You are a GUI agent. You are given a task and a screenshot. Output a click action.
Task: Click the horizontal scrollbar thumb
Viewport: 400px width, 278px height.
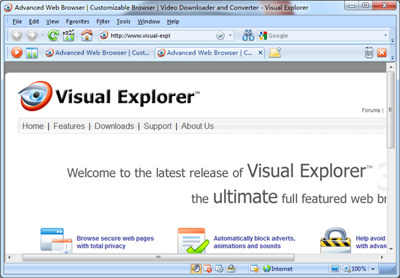159,257
